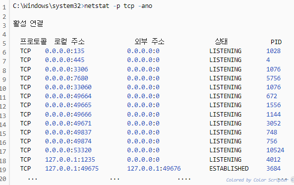Select PID value "748"
This screenshot has height=185, width=294.
(x=272, y=132)
